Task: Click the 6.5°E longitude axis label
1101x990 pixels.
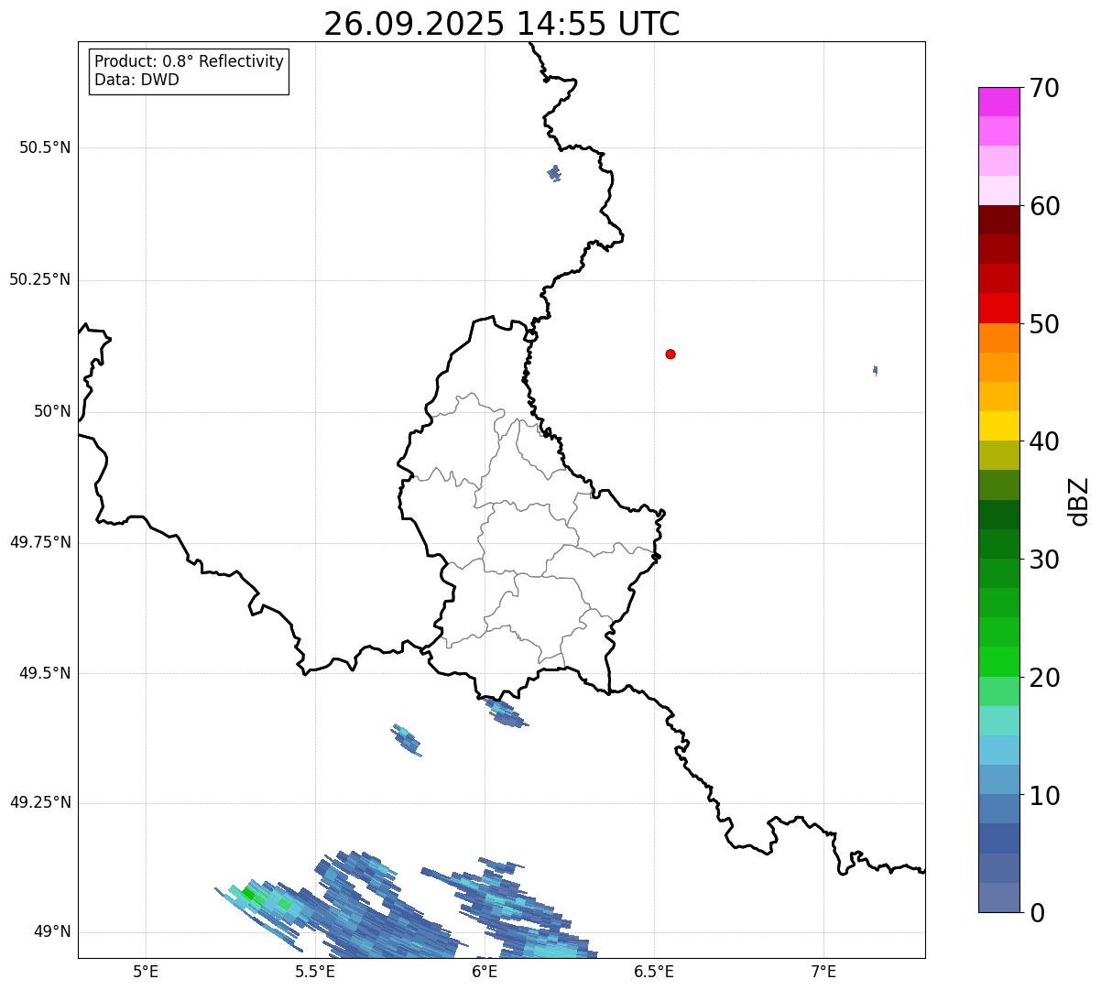Action: (x=654, y=971)
